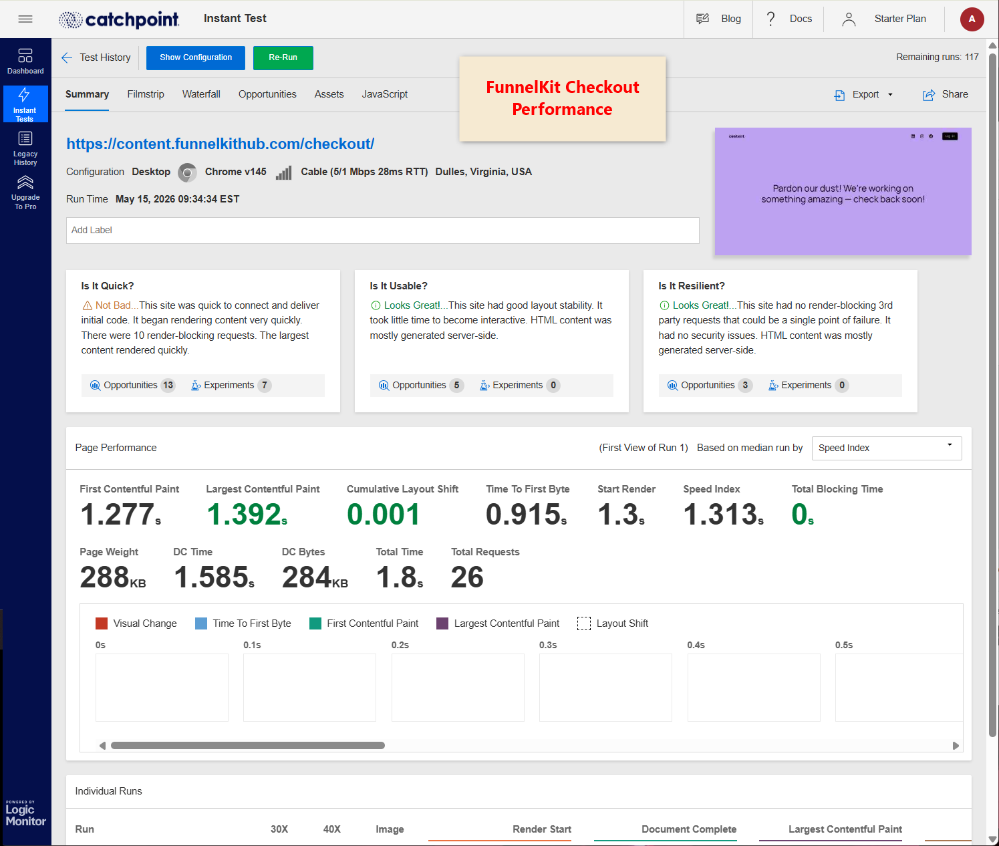
Task: Click the Export document icon
Action: click(x=839, y=95)
